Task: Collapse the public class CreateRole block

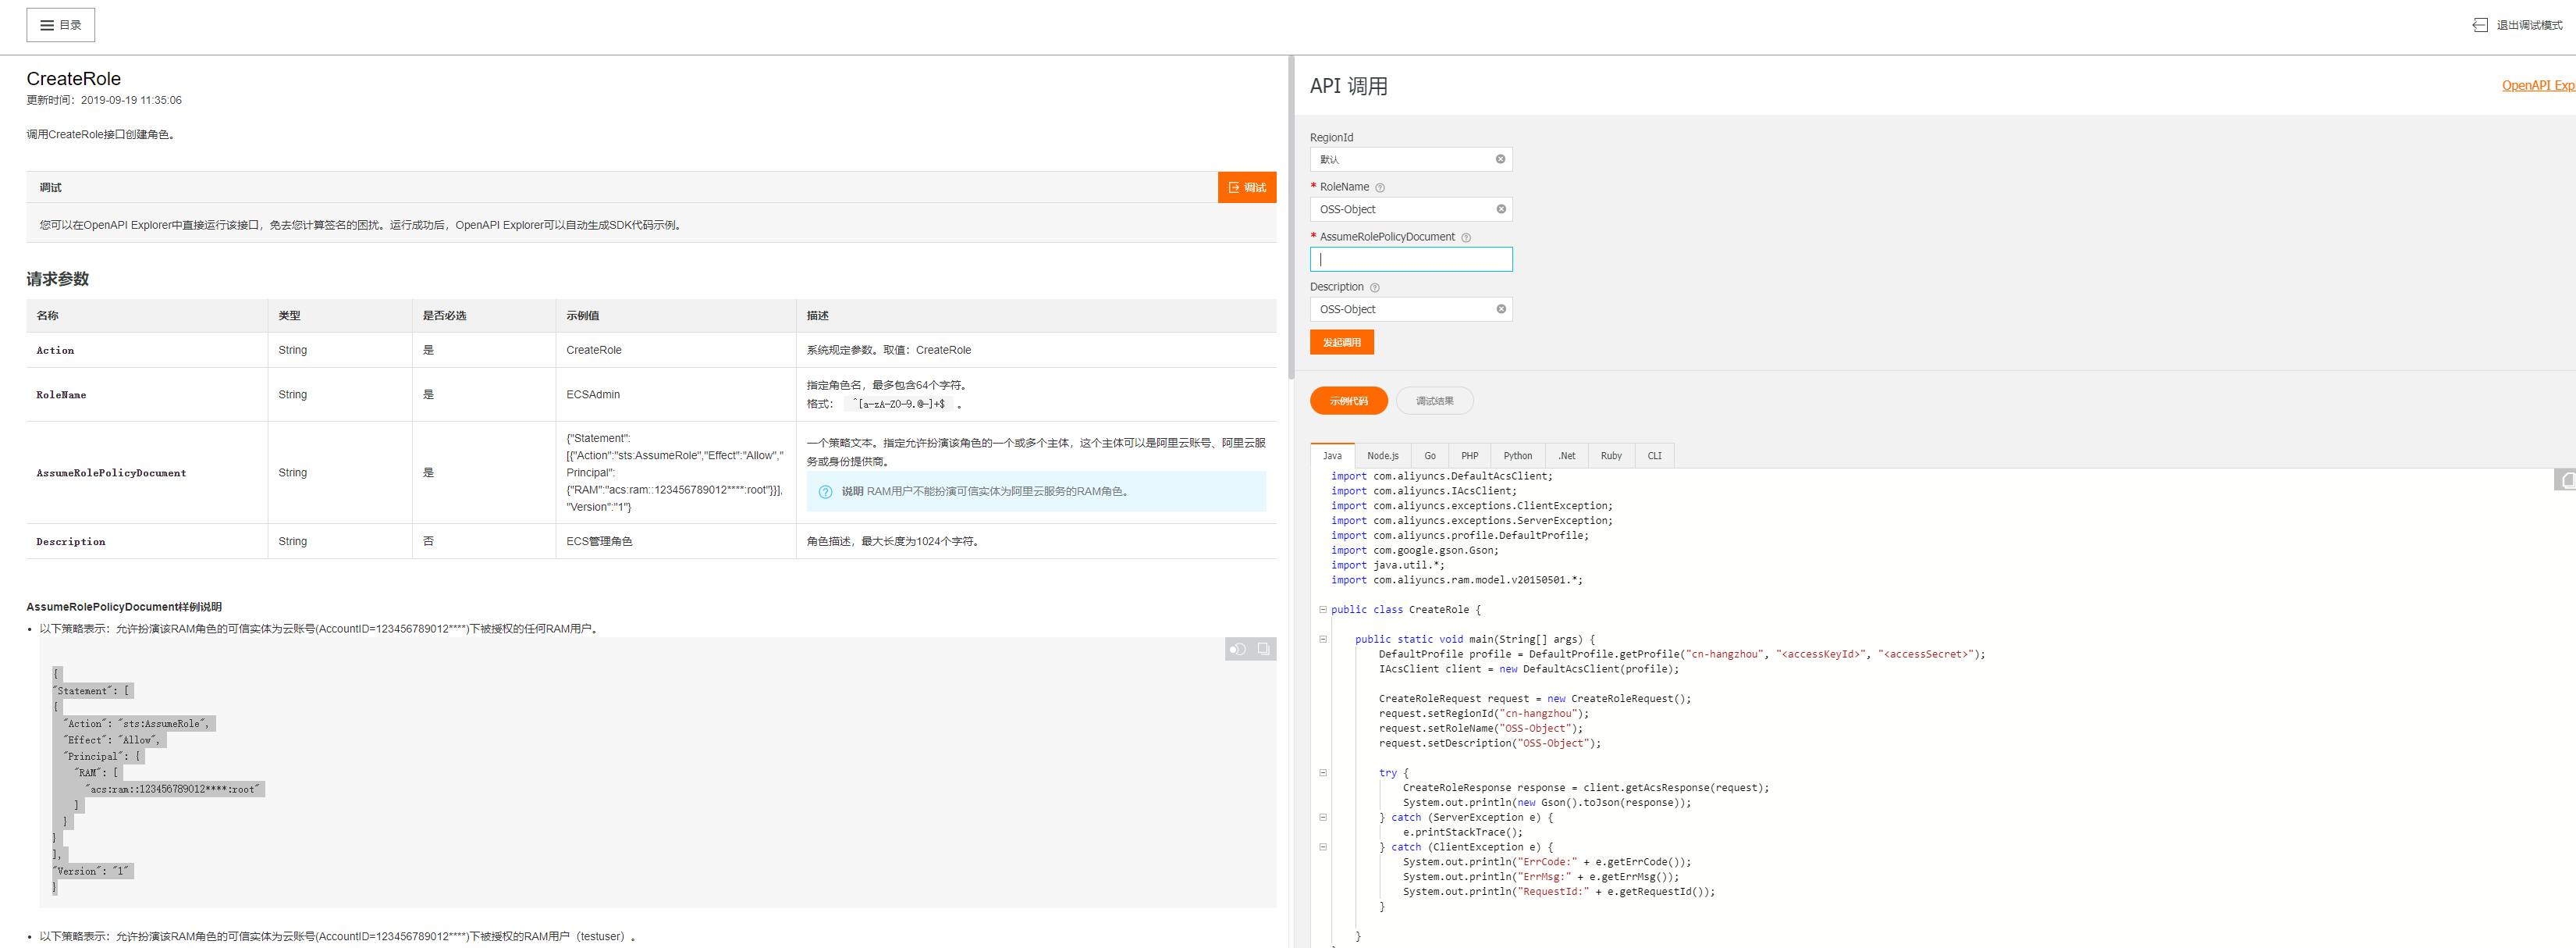Action: pyautogui.click(x=1323, y=608)
